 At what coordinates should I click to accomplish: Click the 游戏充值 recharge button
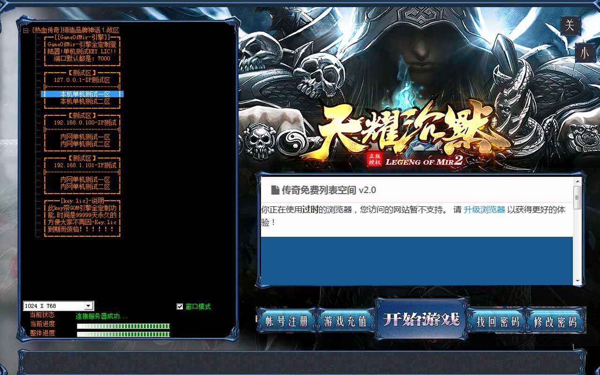point(345,322)
